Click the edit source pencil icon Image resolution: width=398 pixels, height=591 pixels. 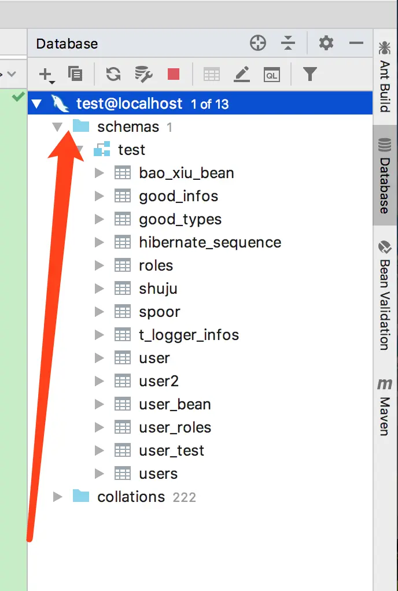(x=242, y=73)
